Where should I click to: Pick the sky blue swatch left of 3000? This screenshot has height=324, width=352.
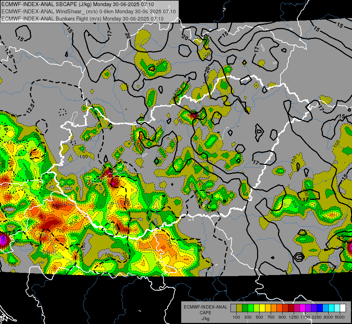pyautogui.click(x=325, y=308)
